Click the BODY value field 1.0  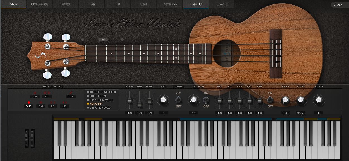pos(129,113)
